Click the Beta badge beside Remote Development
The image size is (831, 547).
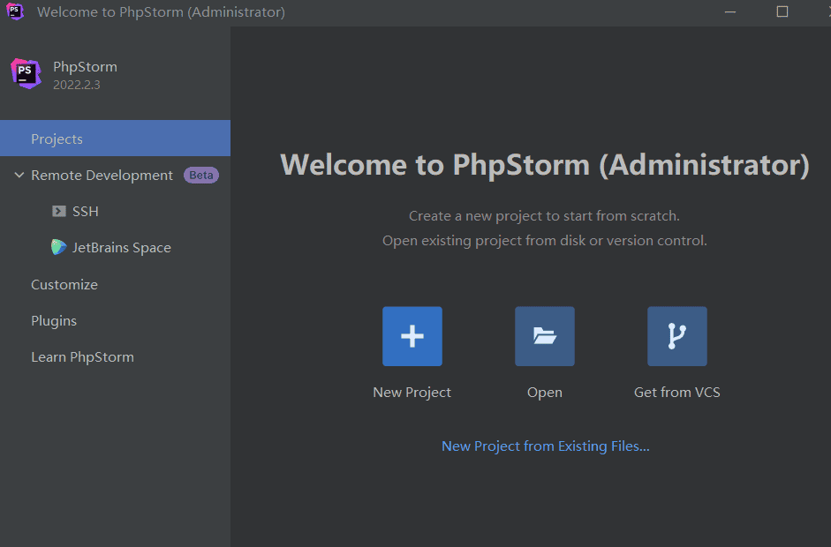(x=200, y=176)
